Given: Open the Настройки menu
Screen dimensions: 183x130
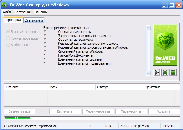Looking at the screenshot, I should pos(23,12).
